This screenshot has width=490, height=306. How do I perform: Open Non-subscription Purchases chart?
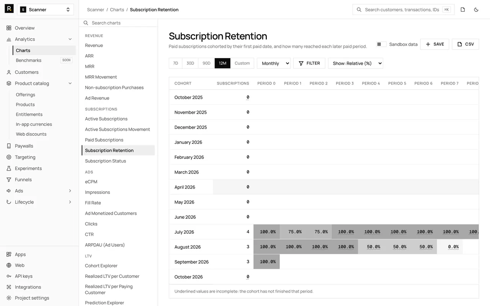[114, 88]
